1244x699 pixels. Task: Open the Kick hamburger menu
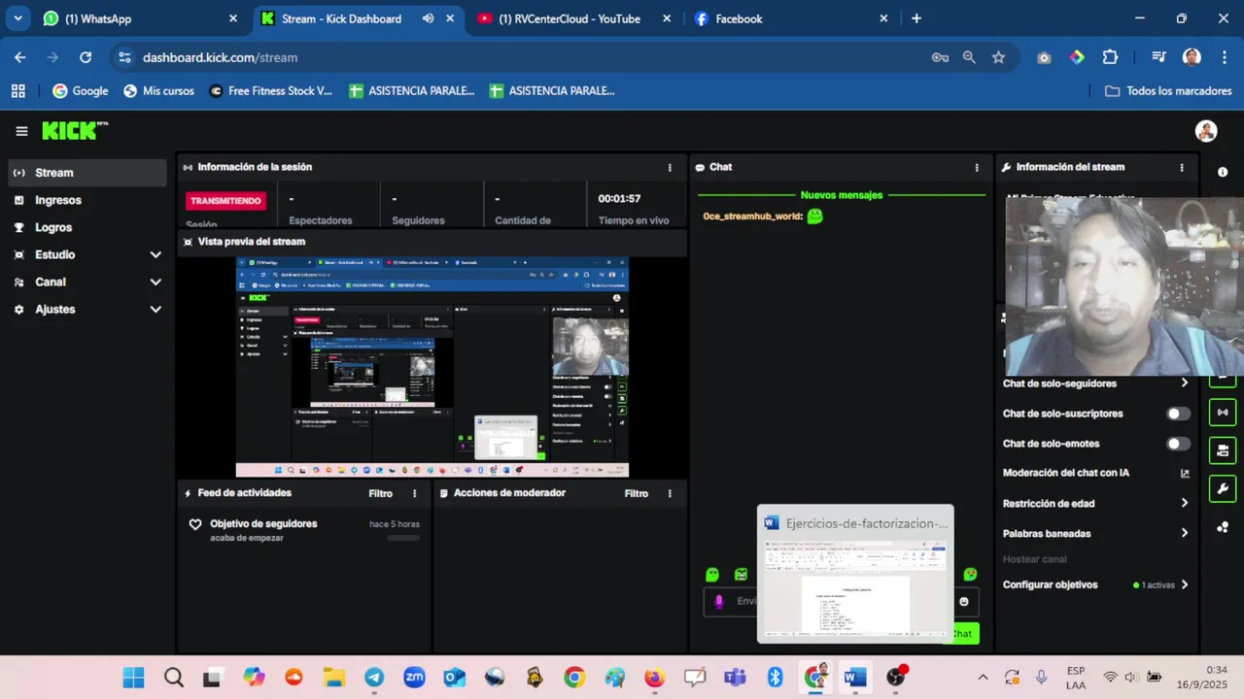point(21,131)
